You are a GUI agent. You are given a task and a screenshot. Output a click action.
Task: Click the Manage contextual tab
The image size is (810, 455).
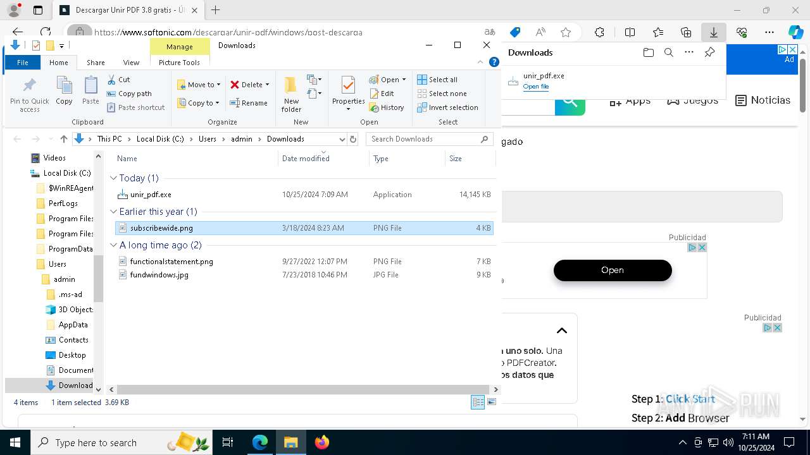(x=180, y=47)
